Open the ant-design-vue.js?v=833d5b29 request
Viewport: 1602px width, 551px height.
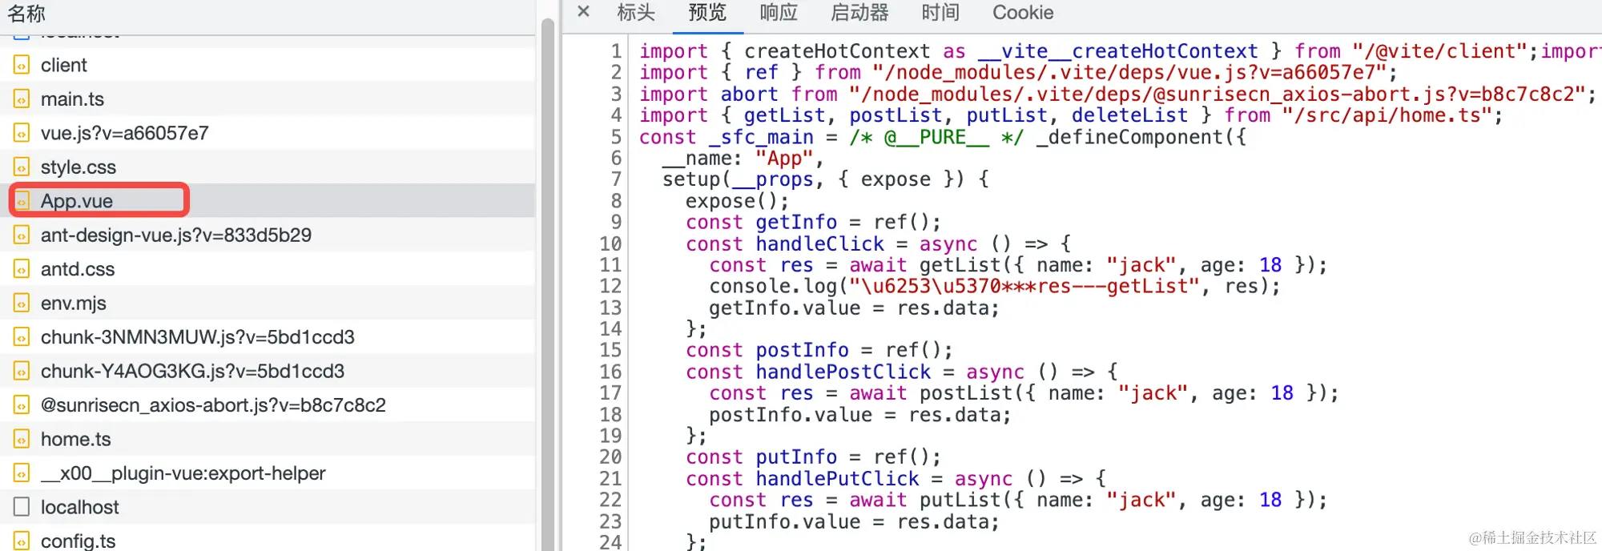tap(268, 235)
